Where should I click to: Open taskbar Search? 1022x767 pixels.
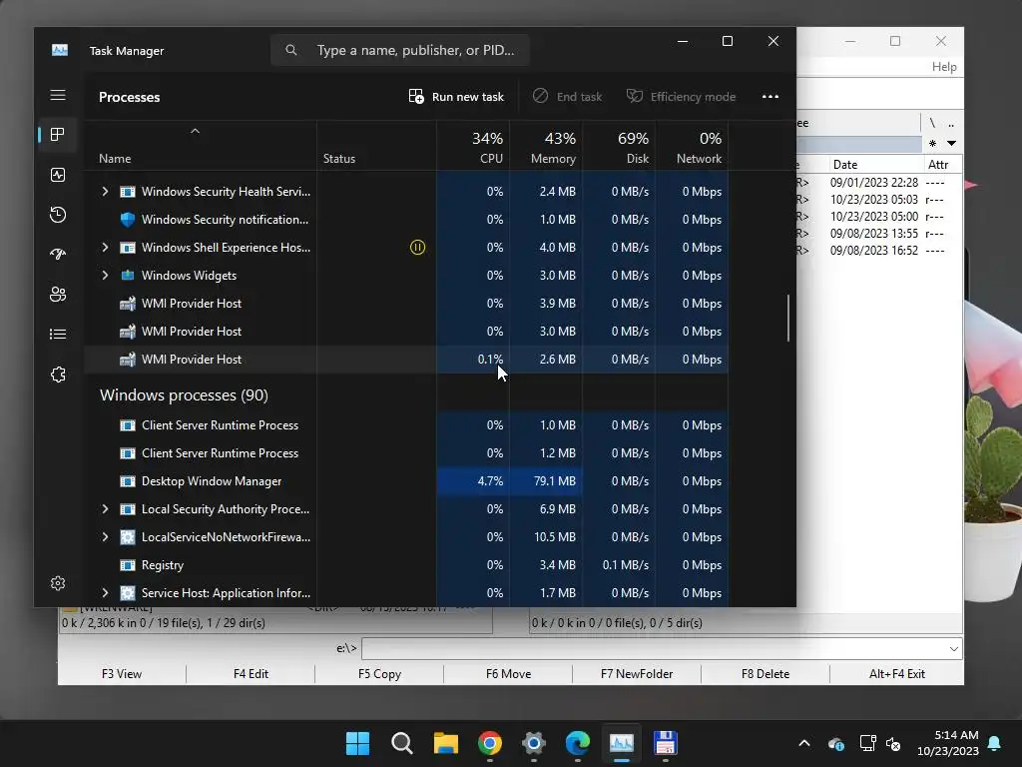(x=401, y=743)
